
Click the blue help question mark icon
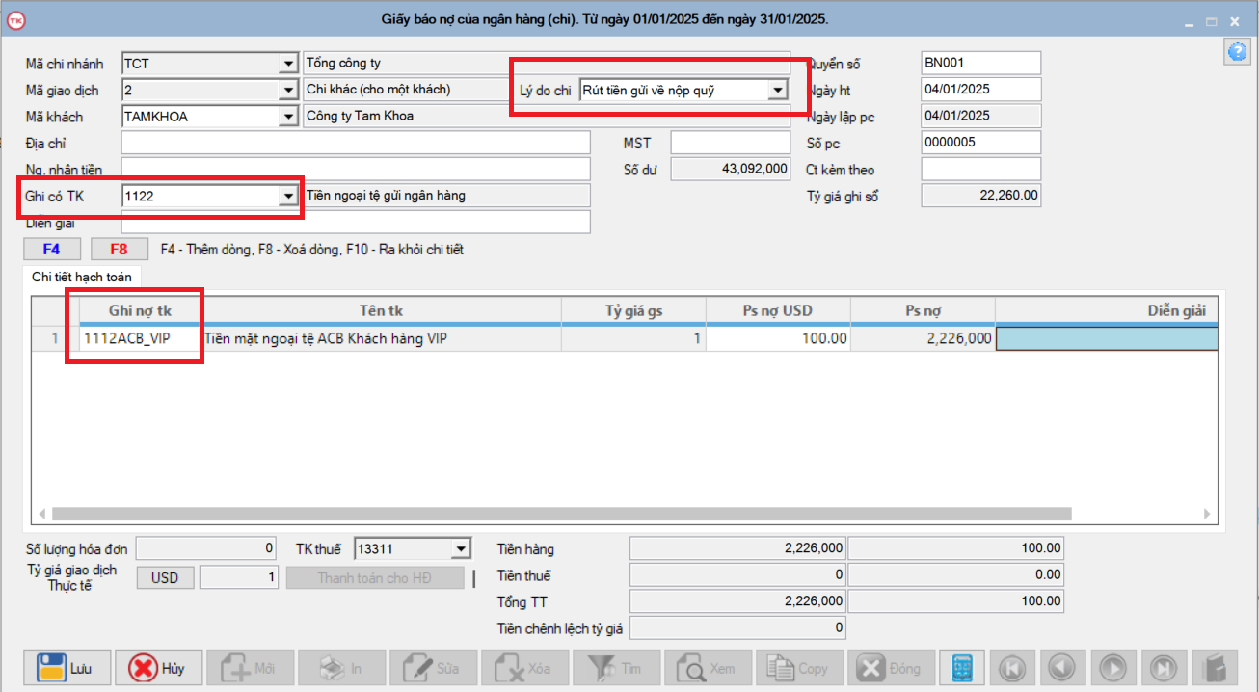[1236, 52]
